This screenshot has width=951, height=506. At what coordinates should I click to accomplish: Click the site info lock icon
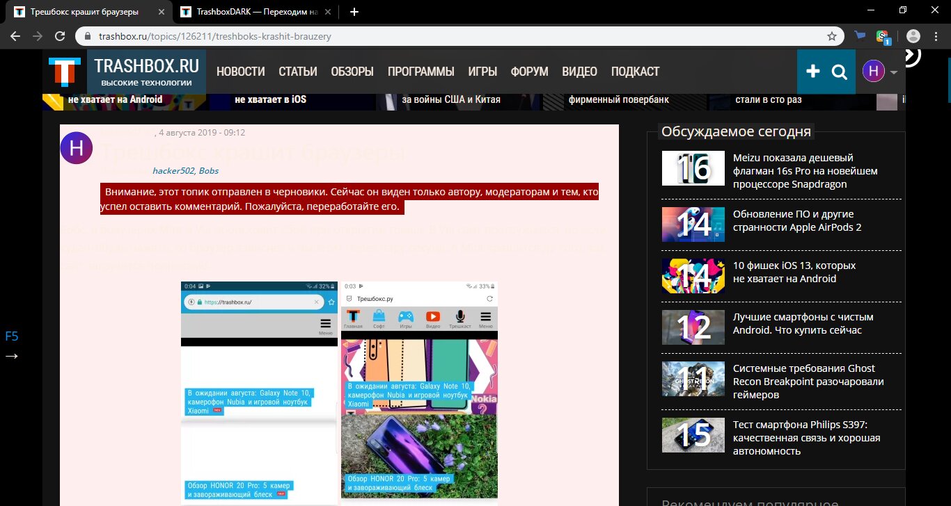pyautogui.click(x=88, y=36)
